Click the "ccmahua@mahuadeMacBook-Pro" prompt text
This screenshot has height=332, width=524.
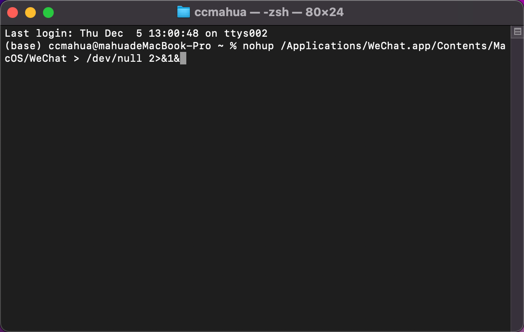point(130,46)
